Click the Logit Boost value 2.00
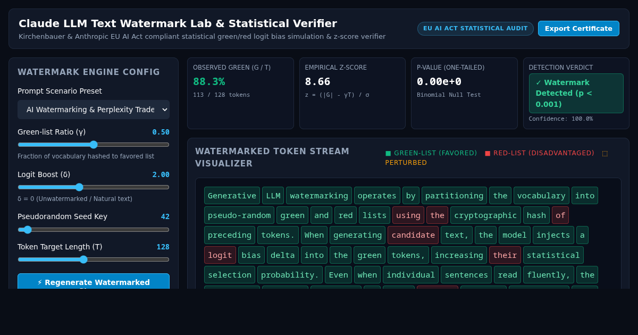Image resolution: width=638 pixels, height=335 pixels. pos(161,174)
